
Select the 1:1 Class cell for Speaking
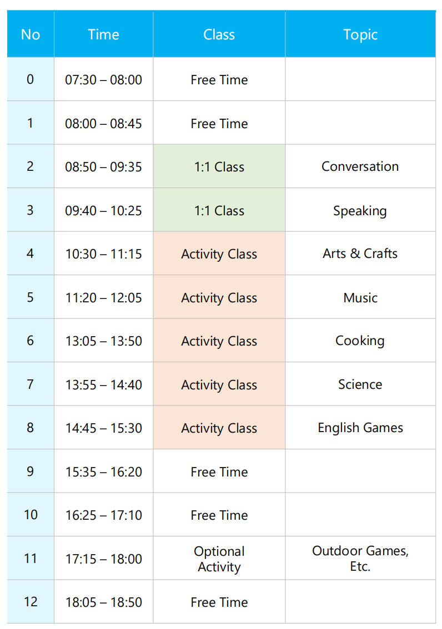pos(219,210)
